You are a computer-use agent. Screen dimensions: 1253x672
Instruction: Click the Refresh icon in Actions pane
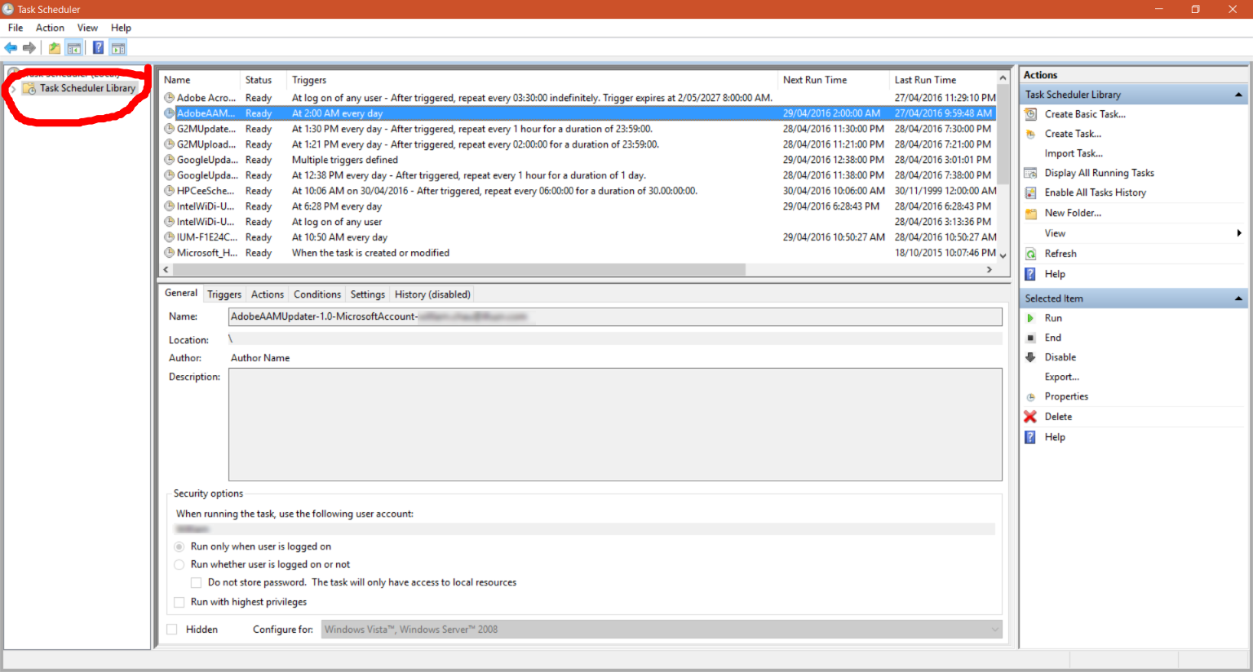[x=1031, y=254]
